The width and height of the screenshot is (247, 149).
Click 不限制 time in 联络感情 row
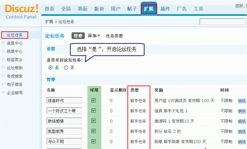click(226, 121)
